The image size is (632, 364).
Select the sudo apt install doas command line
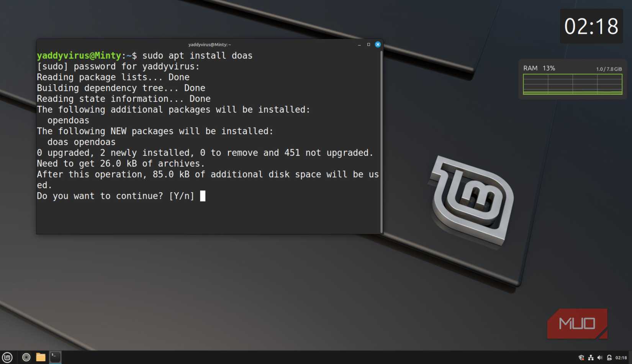[x=197, y=55]
